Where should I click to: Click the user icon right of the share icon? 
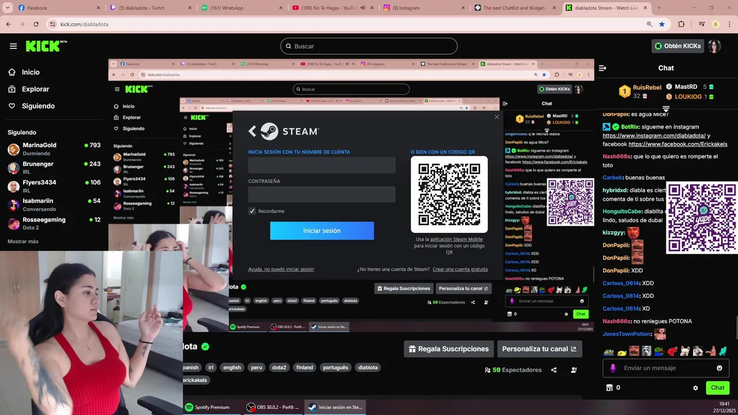pyautogui.click(x=574, y=370)
